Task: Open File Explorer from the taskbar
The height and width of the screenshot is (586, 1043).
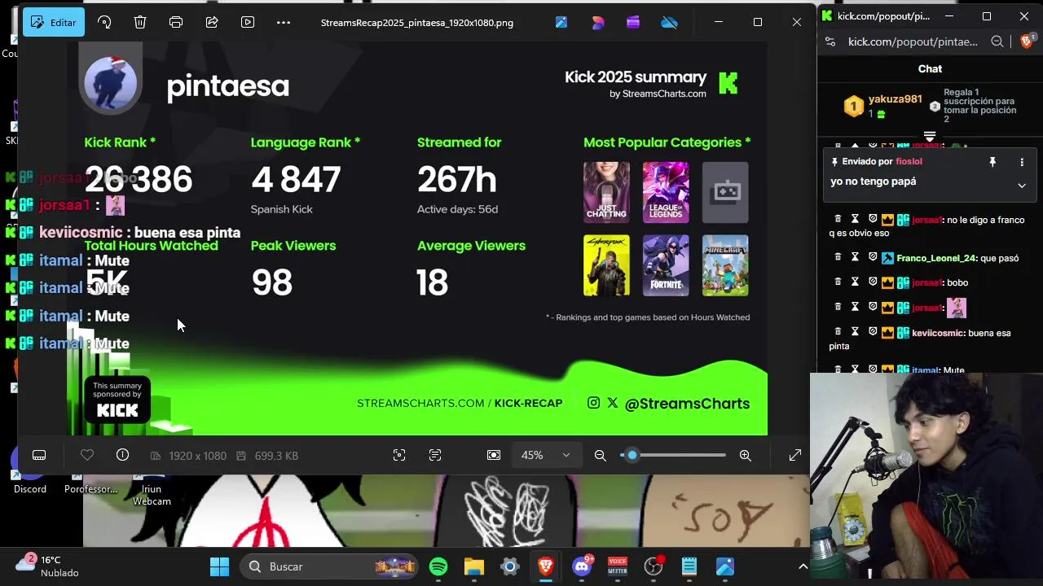Action: (x=474, y=566)
